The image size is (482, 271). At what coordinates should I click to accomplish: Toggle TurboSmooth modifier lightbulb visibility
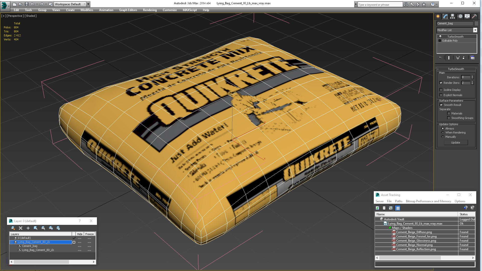(440, 37)
